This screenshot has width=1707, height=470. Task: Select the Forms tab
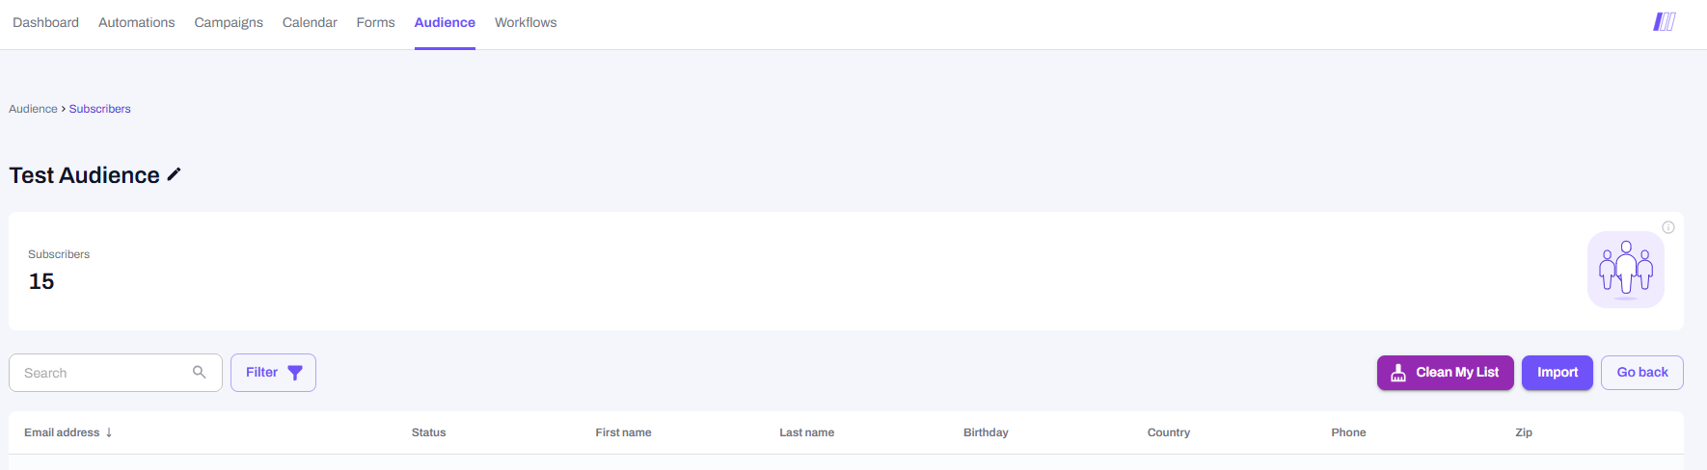[375, 22]
